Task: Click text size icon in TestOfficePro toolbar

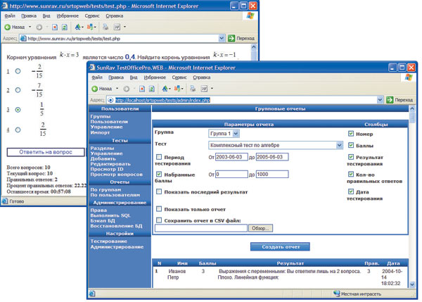Action: tap(165, 89)
